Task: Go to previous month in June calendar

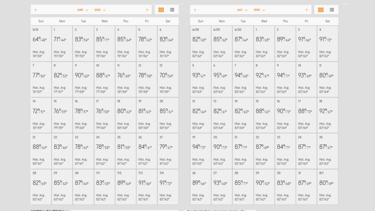Action: tap(35, 10)
